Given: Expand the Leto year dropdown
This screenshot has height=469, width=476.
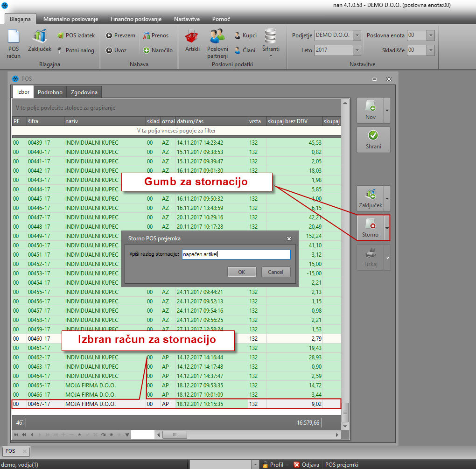Looking at the screenshot, I should click(357, 50).
